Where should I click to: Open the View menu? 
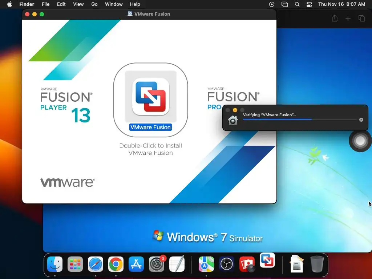(x=78, y=4)
